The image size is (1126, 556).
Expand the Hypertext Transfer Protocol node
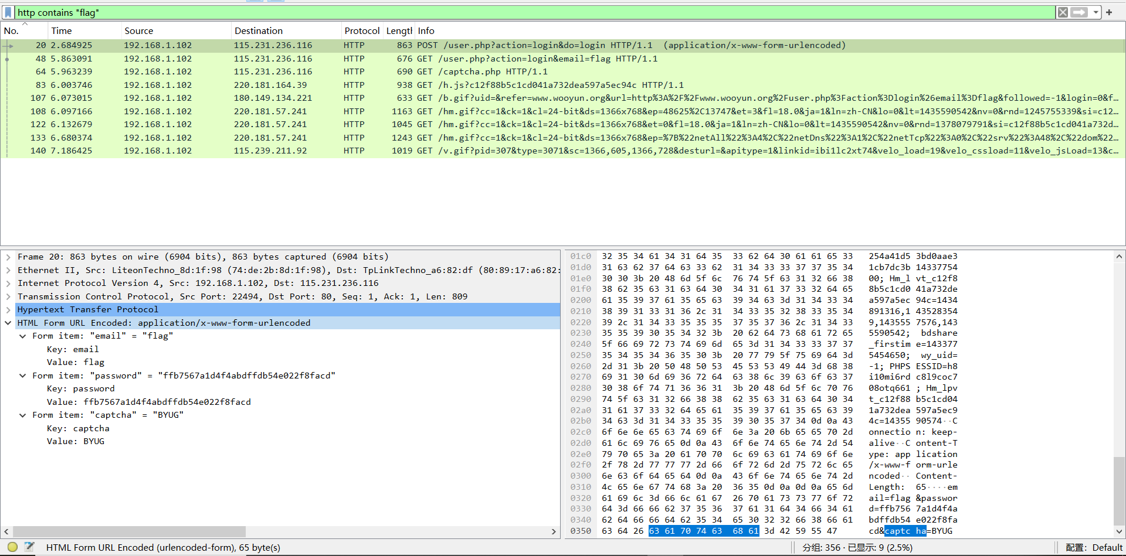tap(8, 309)
